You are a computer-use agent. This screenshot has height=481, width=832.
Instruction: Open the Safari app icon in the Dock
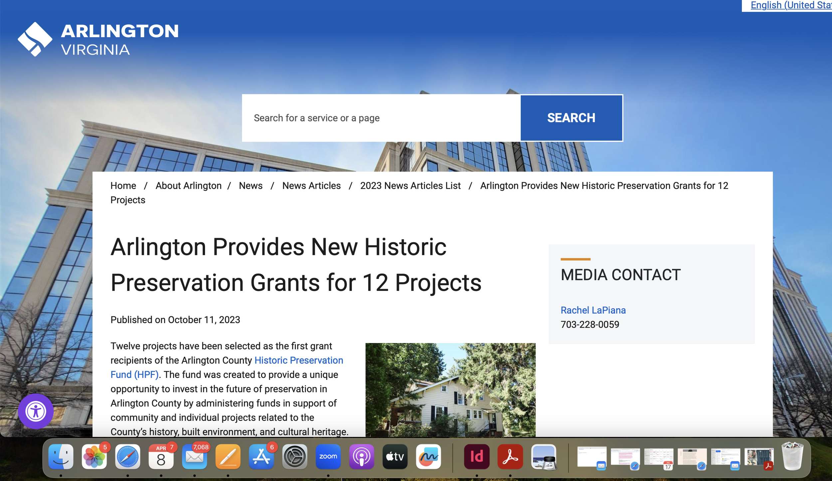pos(128,456)
